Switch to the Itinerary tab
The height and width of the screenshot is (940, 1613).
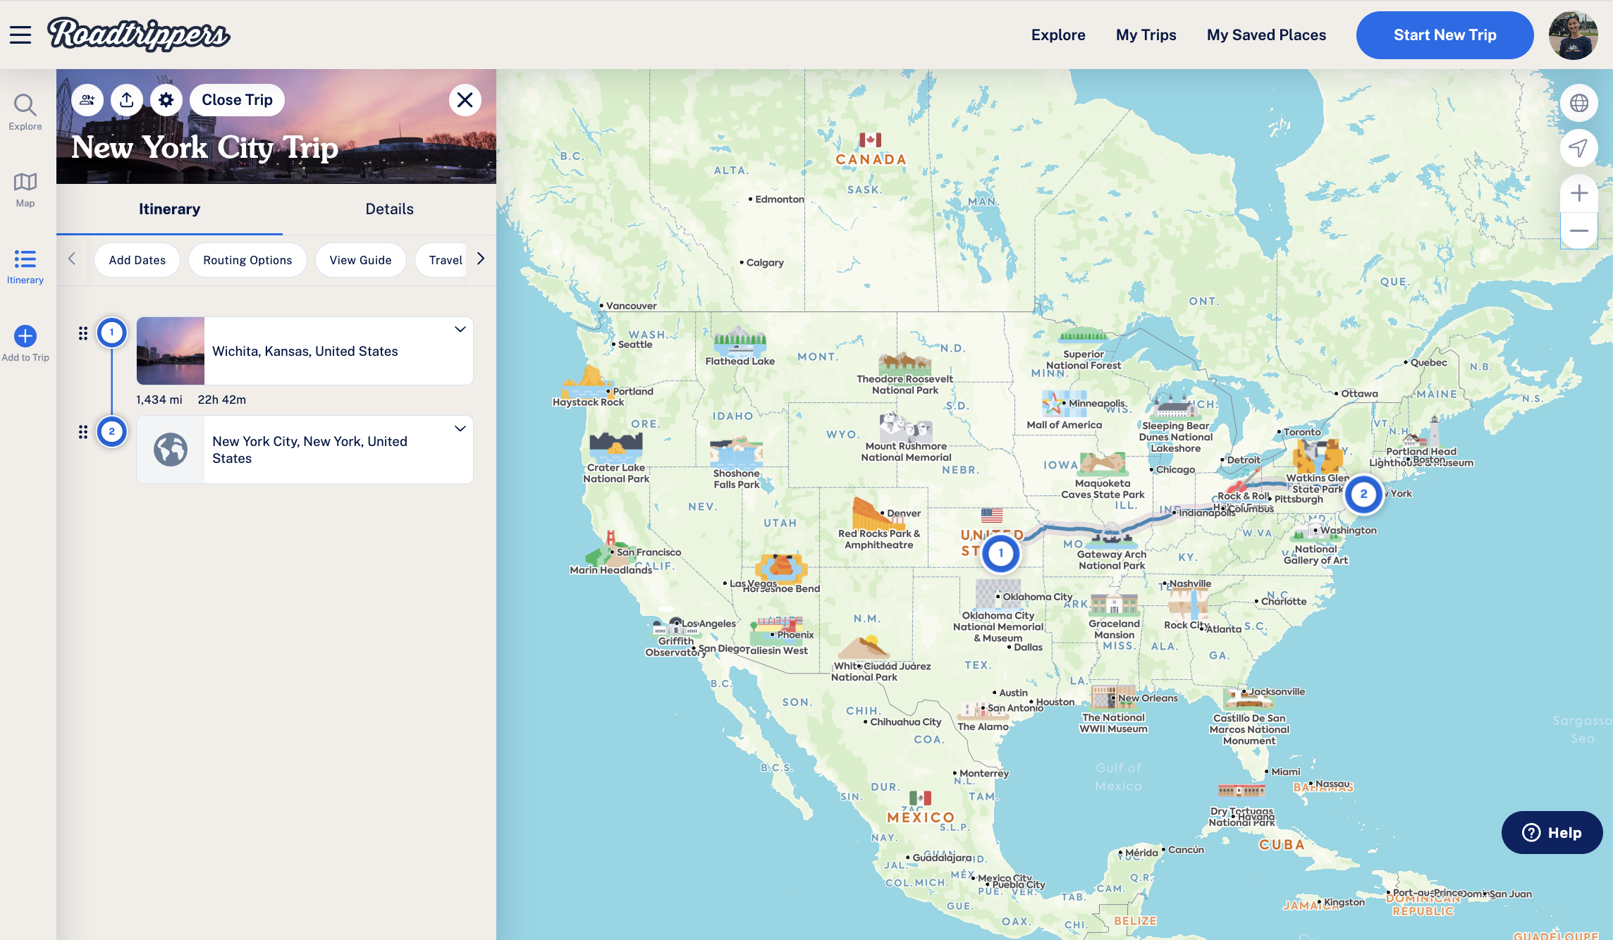coord(169,209)
